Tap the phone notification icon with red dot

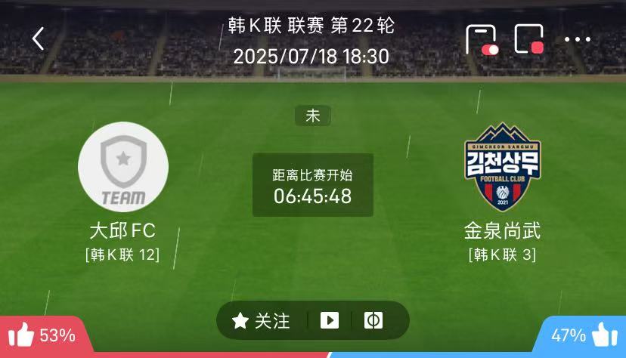tap(482, 39)
